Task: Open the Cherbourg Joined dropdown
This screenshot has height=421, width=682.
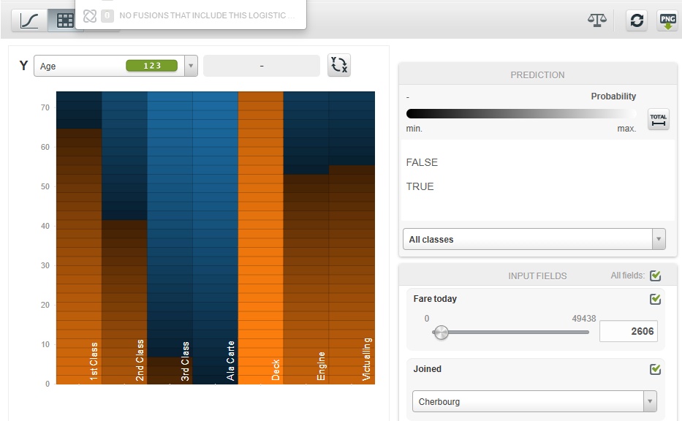Action: click(649, 401)
